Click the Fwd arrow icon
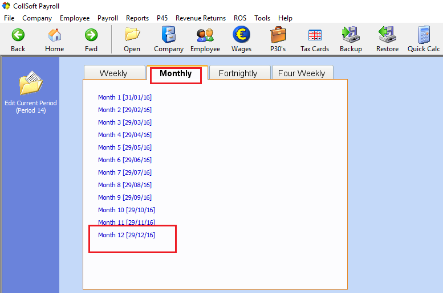Viewport: 443px width, 293px height. (91, 35)
